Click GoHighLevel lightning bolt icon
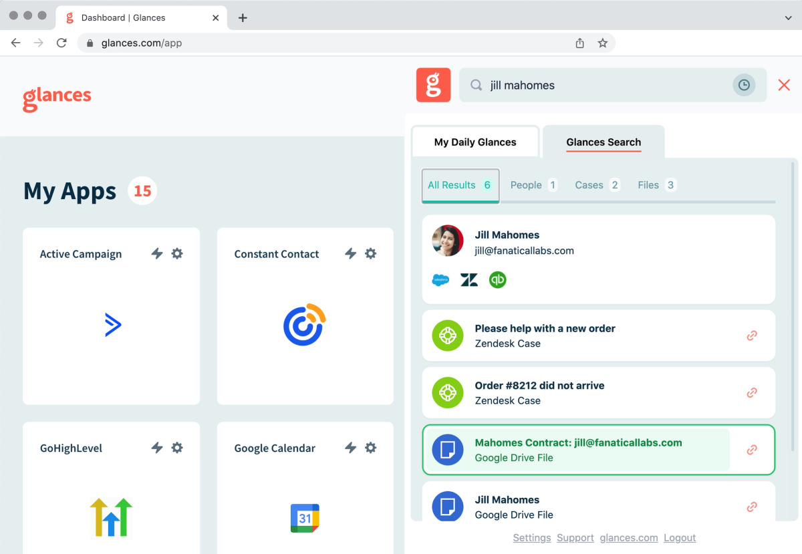Viewport: 802px width, 554px height. (x=157, y=448)
